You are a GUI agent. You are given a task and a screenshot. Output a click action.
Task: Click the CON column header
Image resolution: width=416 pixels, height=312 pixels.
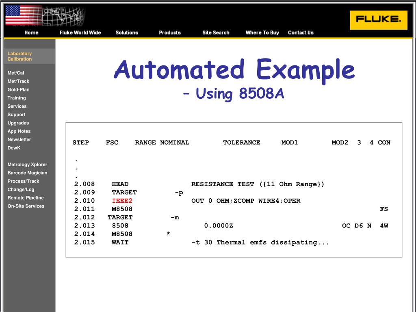click(384, 143)
